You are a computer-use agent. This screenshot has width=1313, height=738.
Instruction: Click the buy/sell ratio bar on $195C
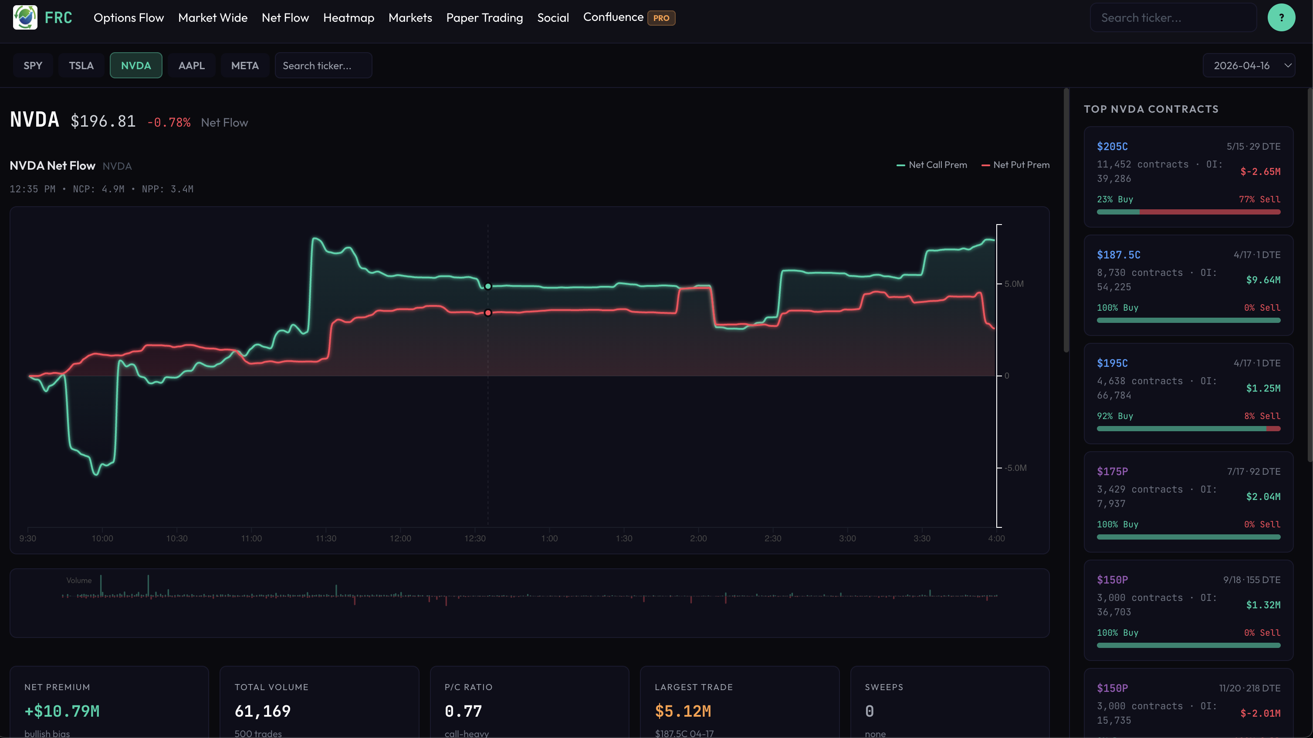point(1188,428)
